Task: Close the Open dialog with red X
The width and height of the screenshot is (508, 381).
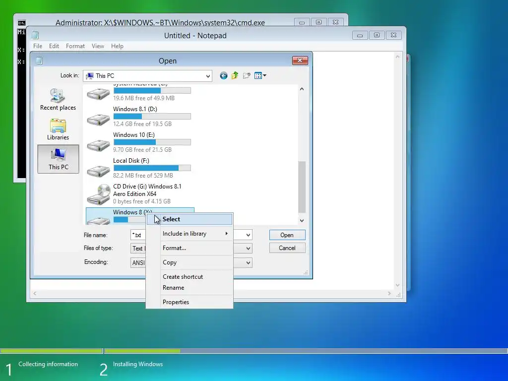Action: (x=300, y=60)
